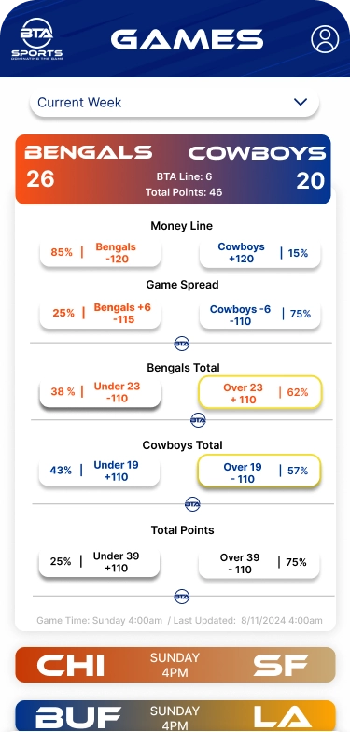The height and width of the screenshot is (732, 350).
Task: Choose Bengals +6 -115 spread
Action: 101,314
